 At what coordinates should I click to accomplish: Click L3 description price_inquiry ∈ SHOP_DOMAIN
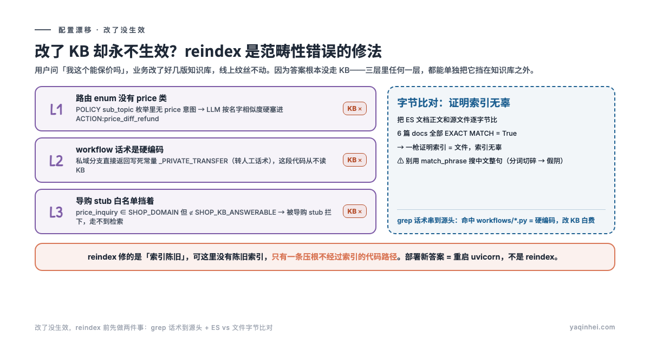point(203,217)
